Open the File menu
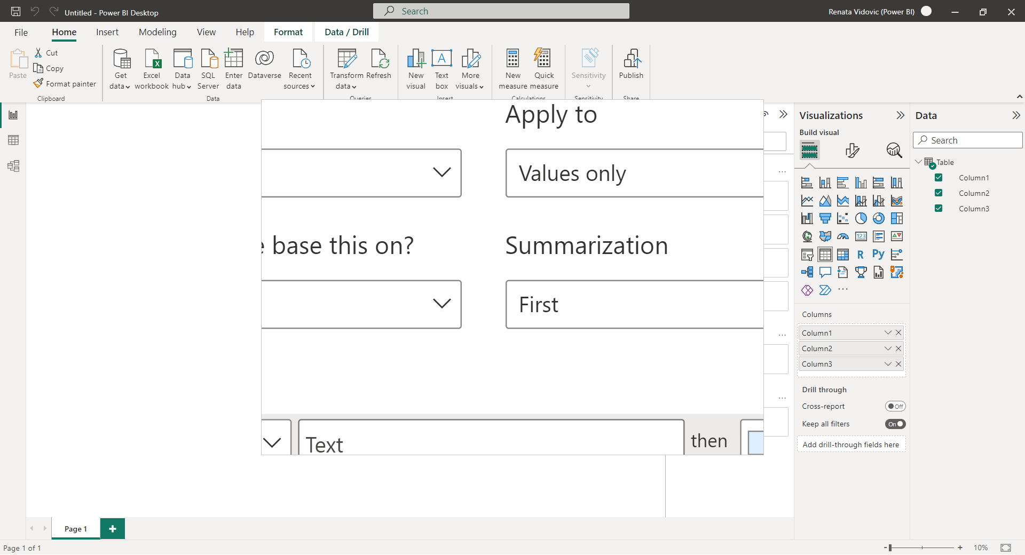The width and height of the screenshot is (1025, 555). click(21, 32)
